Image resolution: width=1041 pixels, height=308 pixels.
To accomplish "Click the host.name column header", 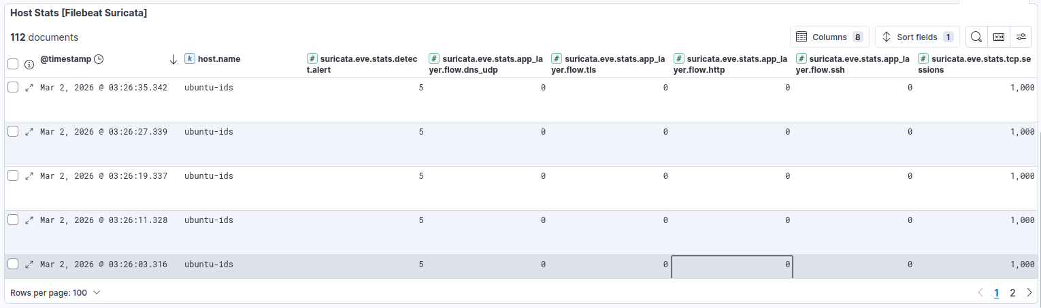I will 219,59.
